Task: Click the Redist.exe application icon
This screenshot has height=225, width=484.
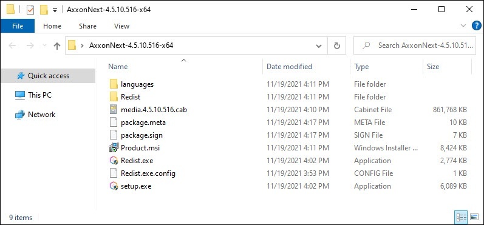Action: coord(114,161)
